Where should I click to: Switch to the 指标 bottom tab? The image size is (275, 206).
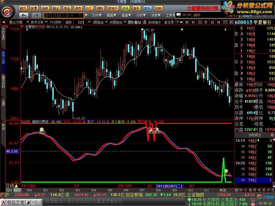tap(9, 190)
